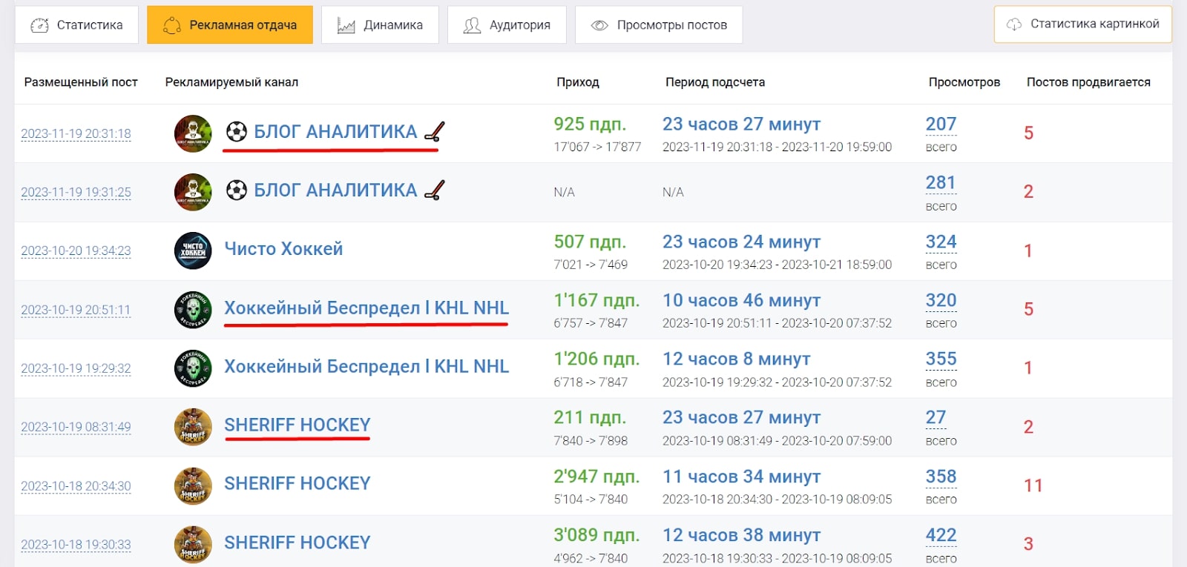Click views count 355

click(x=941, y=359)
